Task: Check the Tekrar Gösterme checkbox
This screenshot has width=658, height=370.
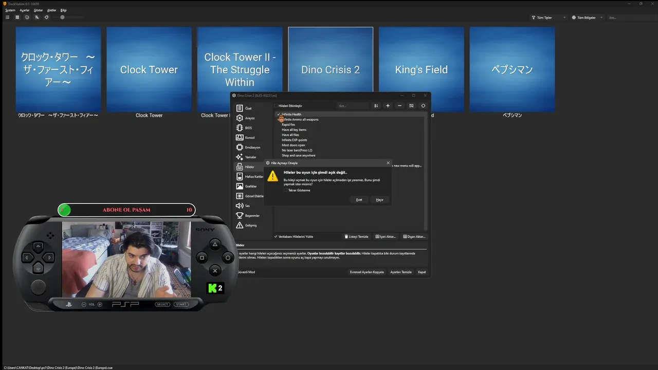Action: [285, 190]
